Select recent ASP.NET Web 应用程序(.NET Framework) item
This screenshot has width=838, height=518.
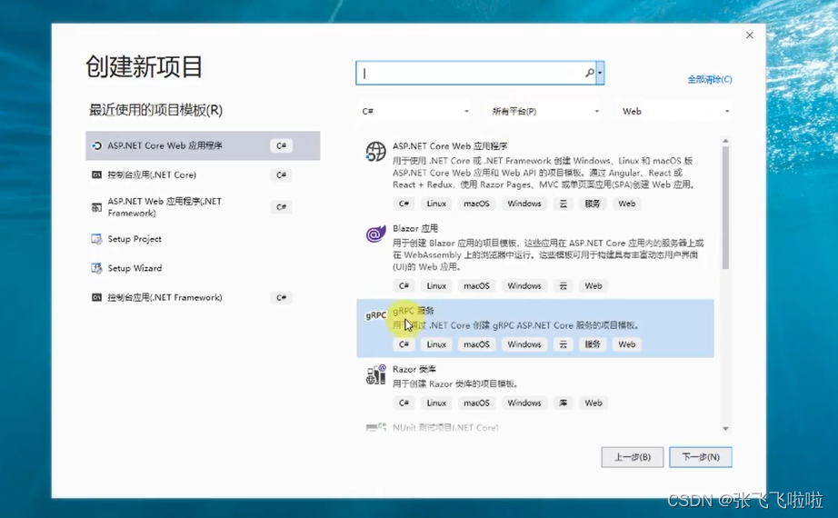pyautogui.click(x=203, y=207)
